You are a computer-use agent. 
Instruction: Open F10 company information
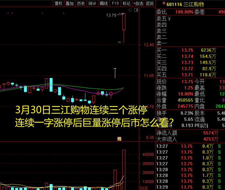pos(115,3)
